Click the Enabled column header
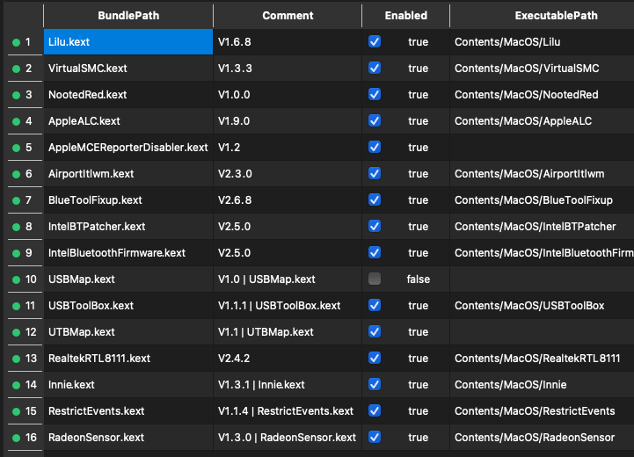The image size is (634, 457). pos(405,16)
